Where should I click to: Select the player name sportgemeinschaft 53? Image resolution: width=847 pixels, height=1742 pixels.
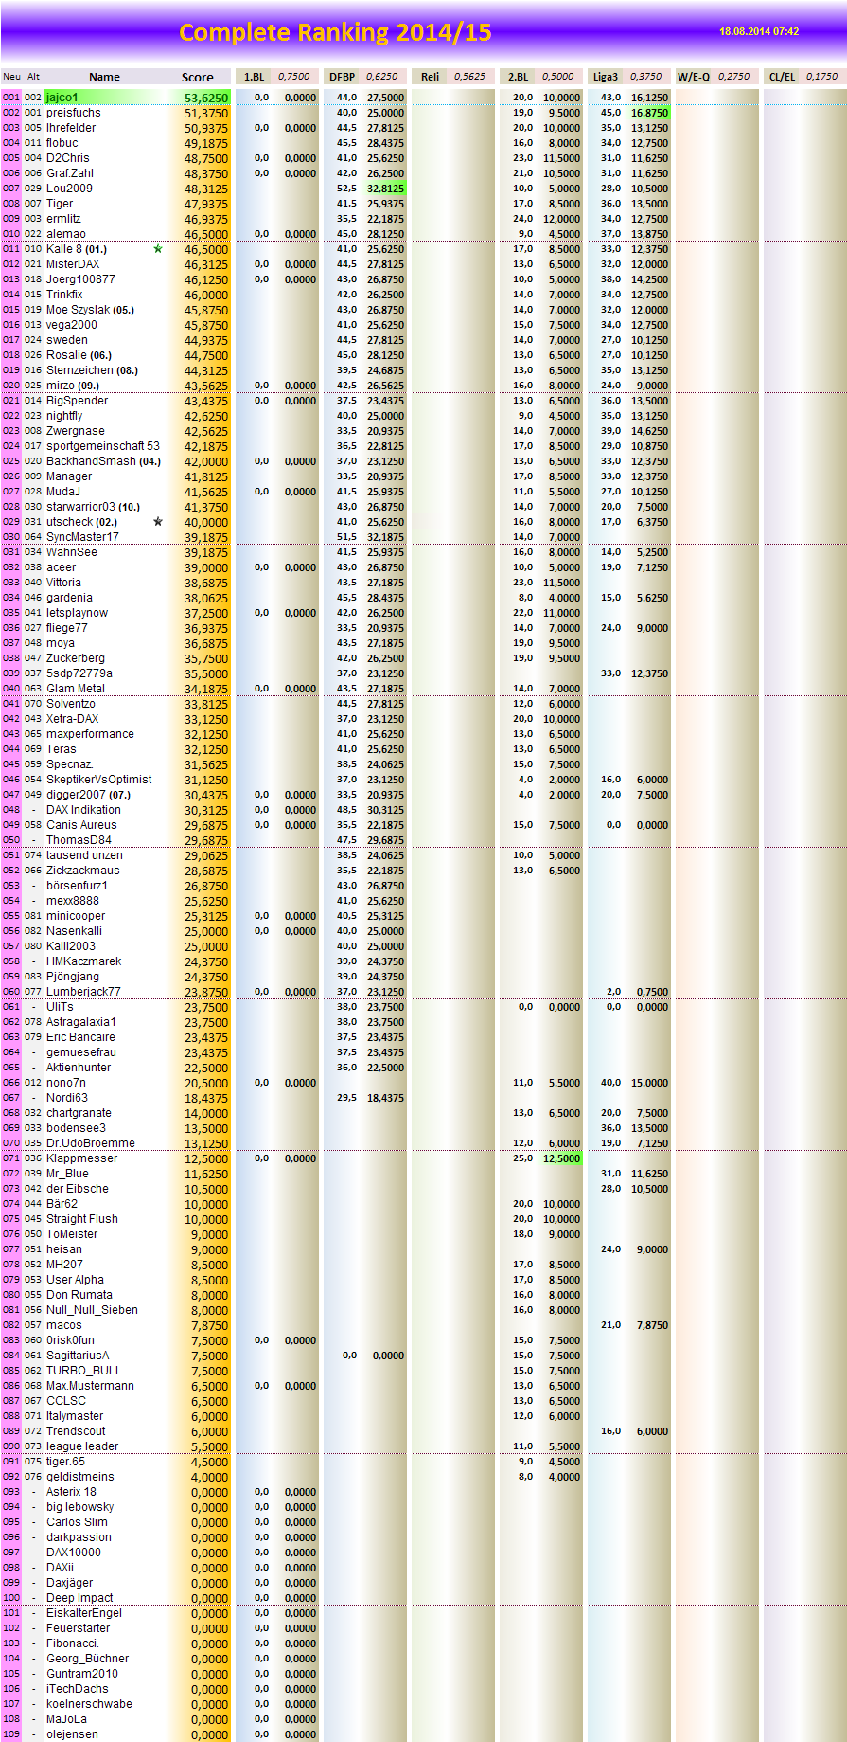(x=102, y=446)
